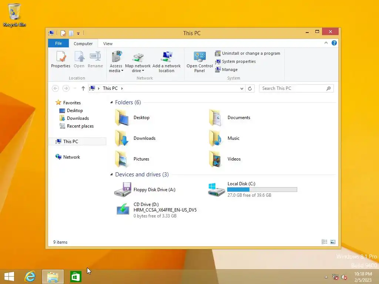Image resolution: width=379 pixels, height=284 pixels.
Task: Click Local Disk C: usage bar
Action: [x=262, y=190]
